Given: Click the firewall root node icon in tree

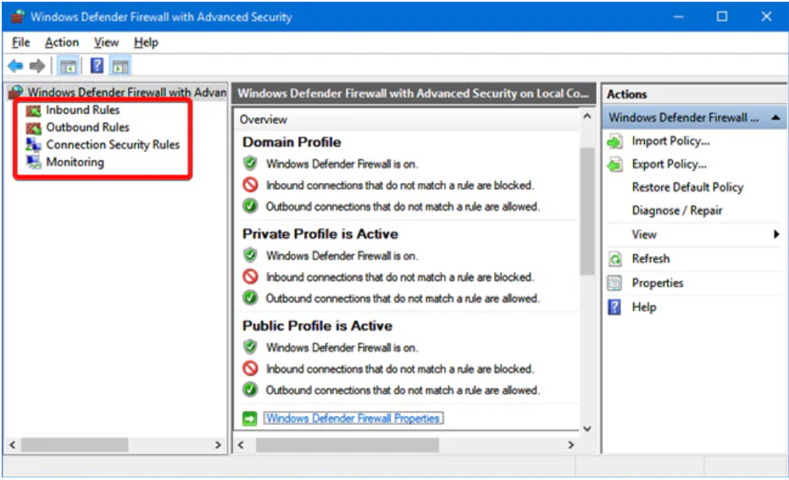Looking at the screenshot, I should coord(16,92).
